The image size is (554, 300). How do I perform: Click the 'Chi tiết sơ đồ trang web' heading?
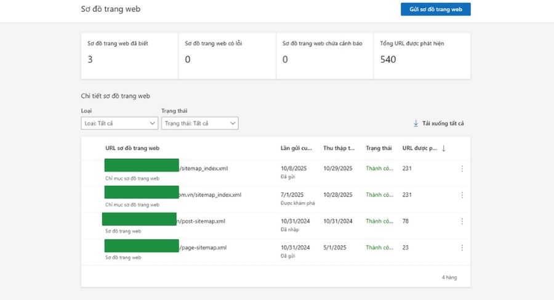(115, 96)
